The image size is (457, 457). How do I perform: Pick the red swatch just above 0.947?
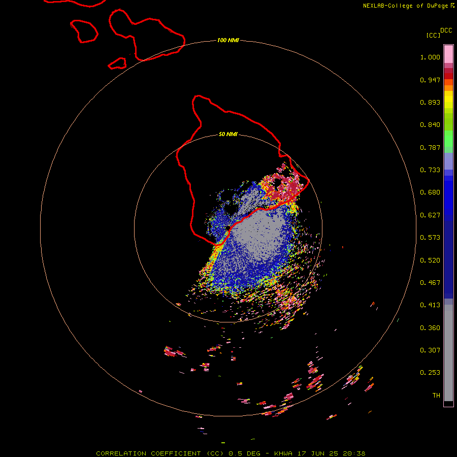pos(448,76)
